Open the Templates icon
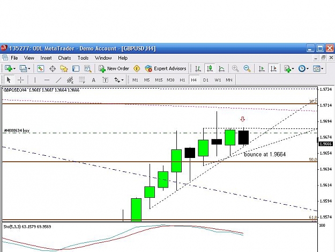Screen dimensions: 335x252 coord(316,69)
